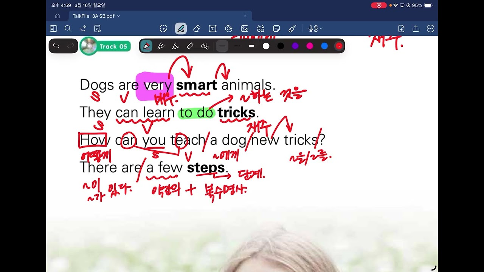Open the page thumbnails sidebar

(x=53, y=29)
